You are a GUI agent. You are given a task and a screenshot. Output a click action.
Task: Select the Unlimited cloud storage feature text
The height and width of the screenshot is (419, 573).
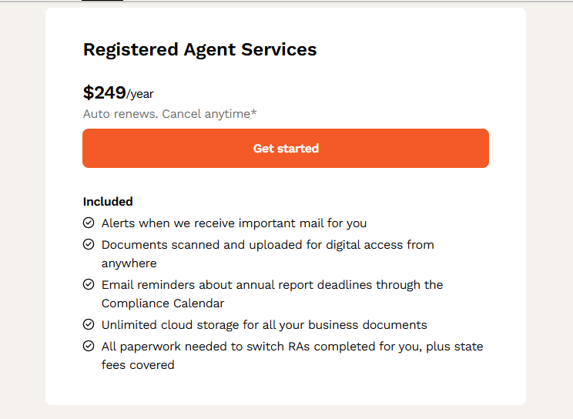pyautogui.click(x=264, y=325)
